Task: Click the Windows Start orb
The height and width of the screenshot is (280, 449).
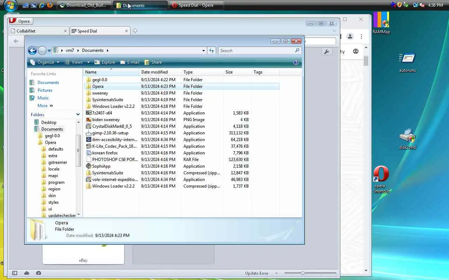Action: (11, 5)
